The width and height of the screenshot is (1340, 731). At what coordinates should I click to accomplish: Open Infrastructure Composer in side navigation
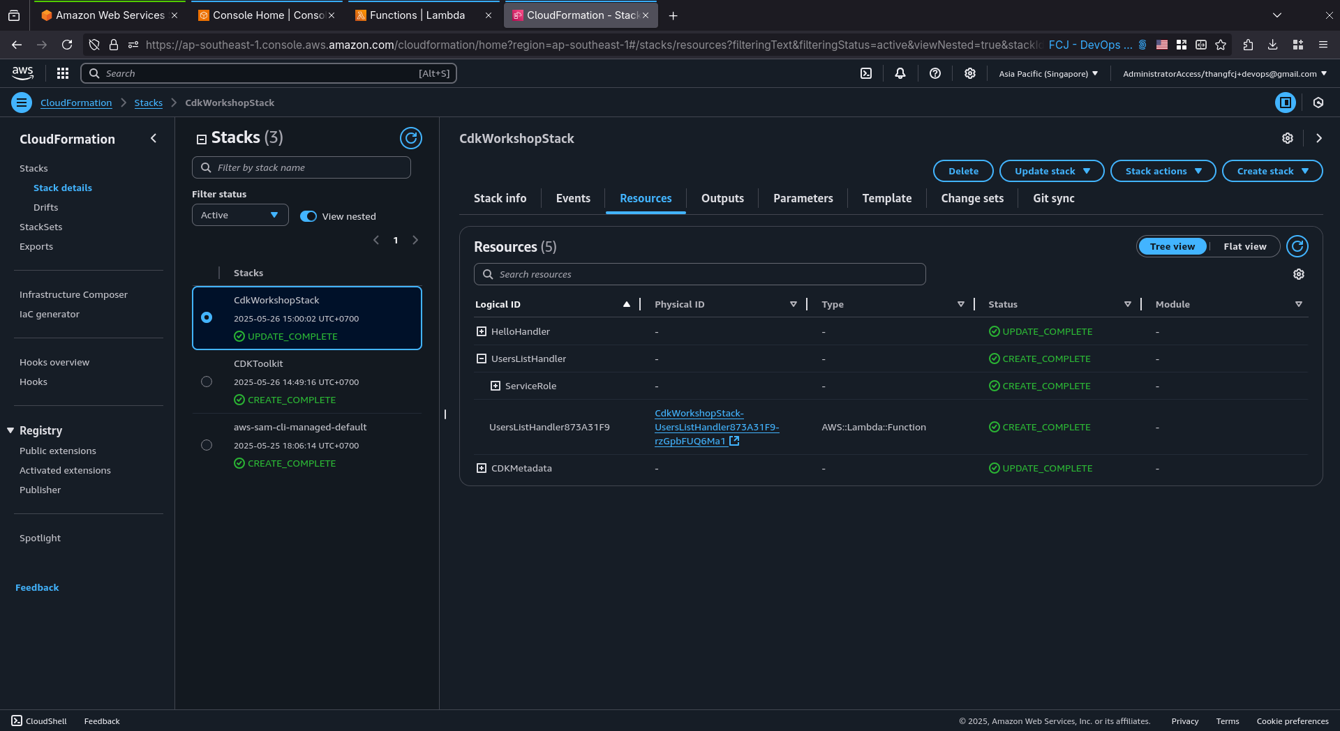(x=73, y=294)
